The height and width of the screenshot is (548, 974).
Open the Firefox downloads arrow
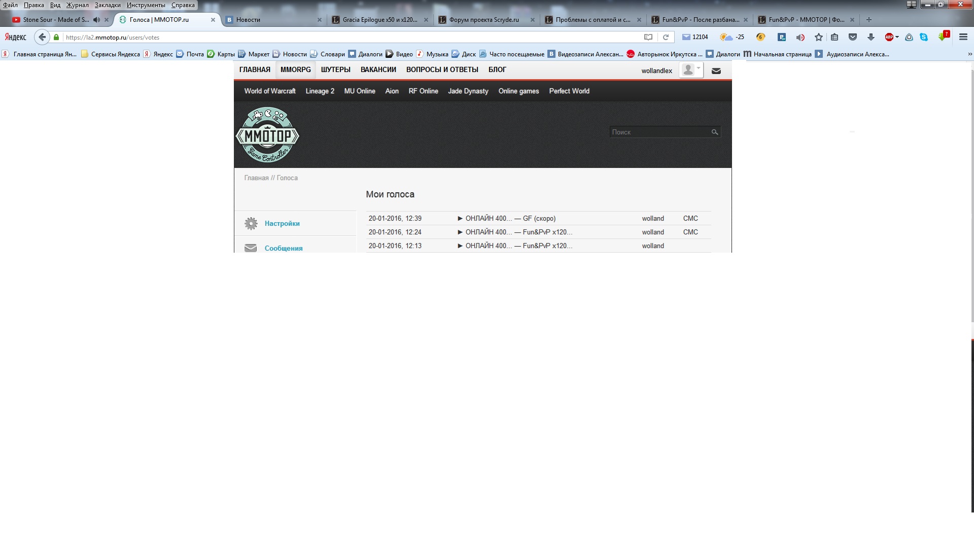click(x=871, y=37)
